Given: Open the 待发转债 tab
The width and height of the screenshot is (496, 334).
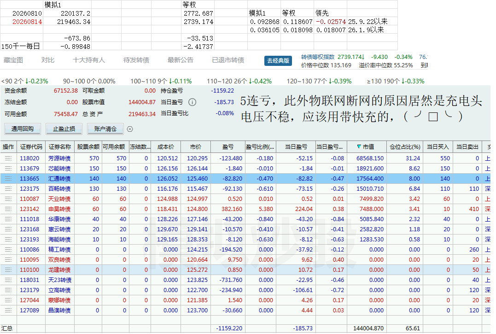Looking at the screenshot, I should tap(136, 60).
